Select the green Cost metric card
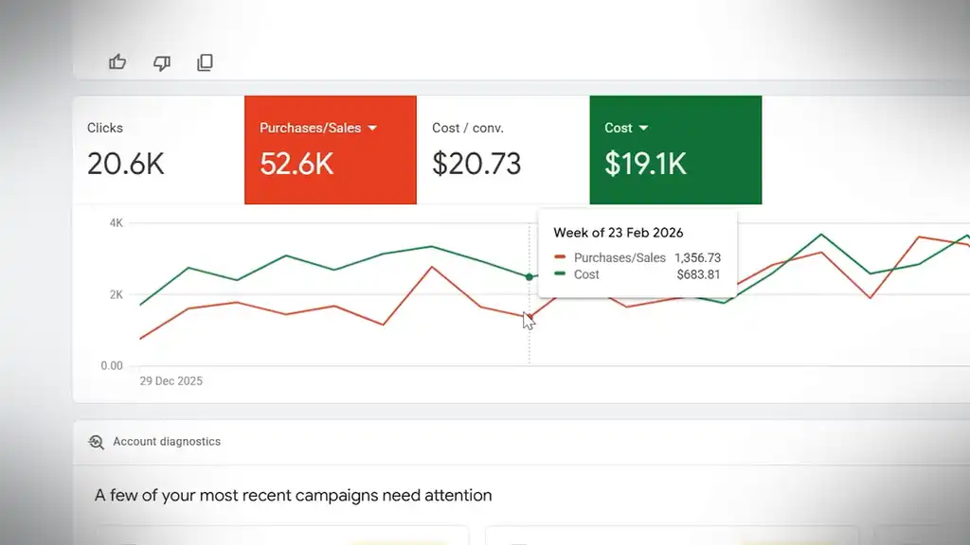The width and height of the screenshot is (970, 545). [x=675, y=150]
